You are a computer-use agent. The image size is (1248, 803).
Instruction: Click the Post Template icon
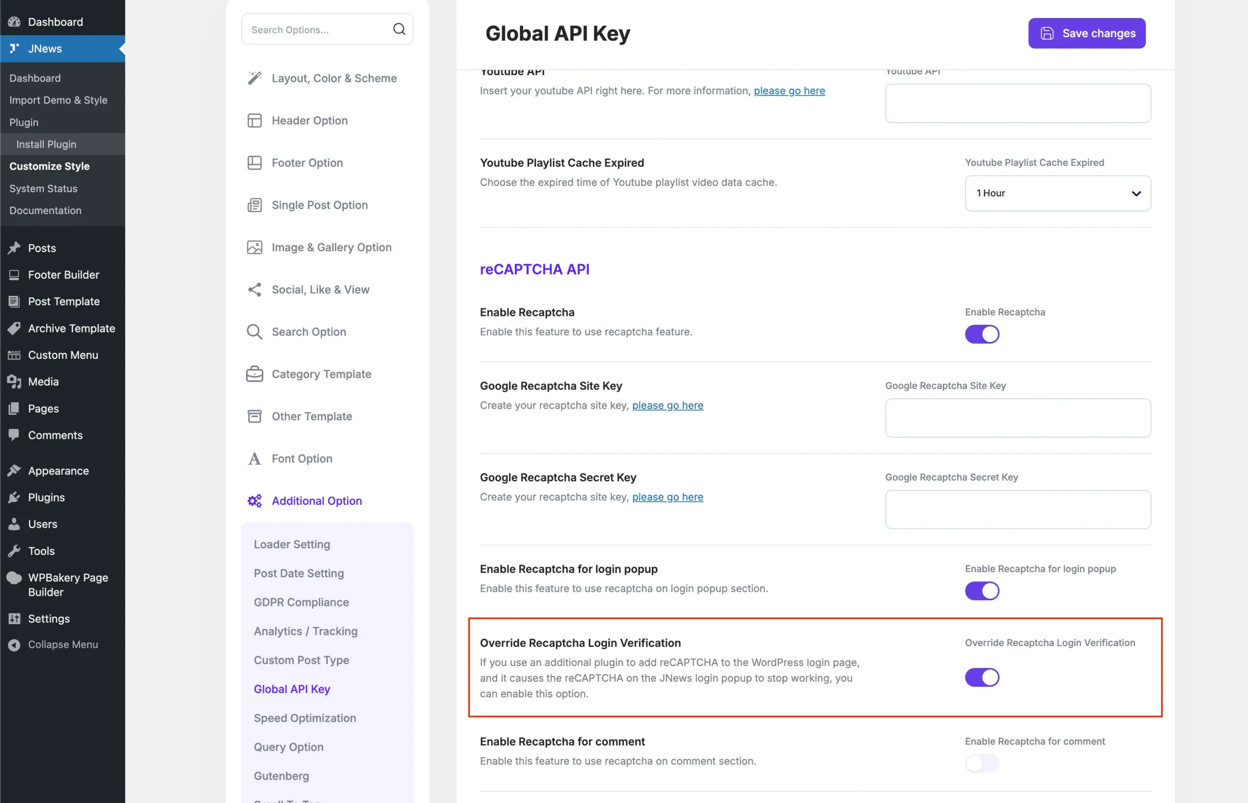point(14,301)
